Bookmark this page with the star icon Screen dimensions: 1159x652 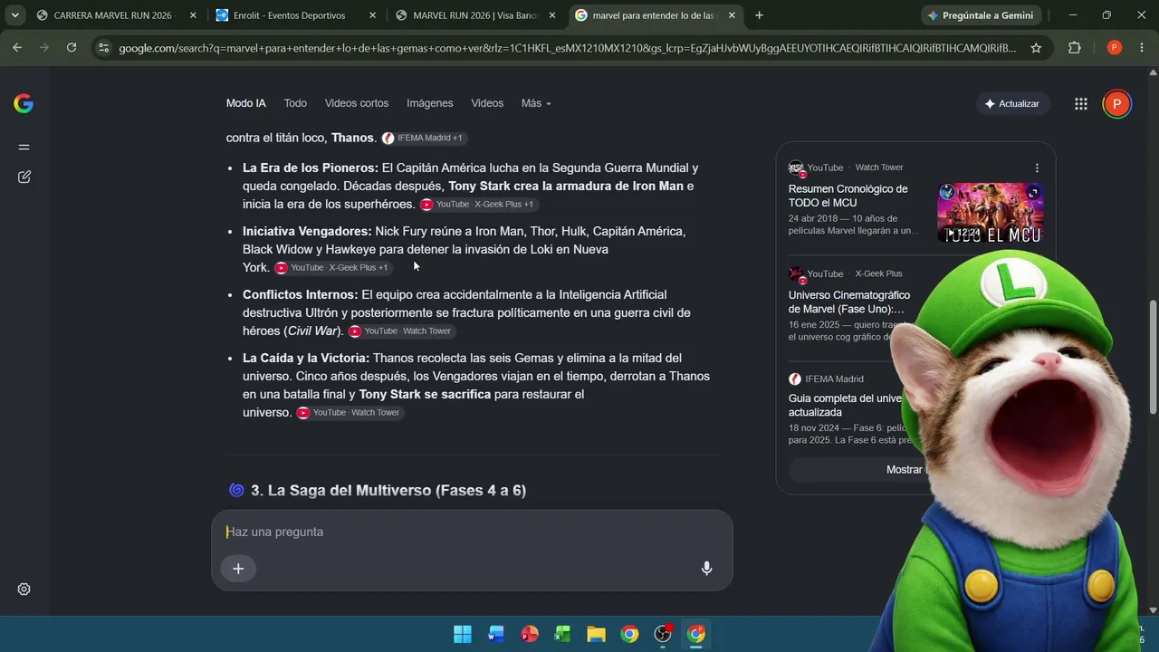tap(1036, 48)
